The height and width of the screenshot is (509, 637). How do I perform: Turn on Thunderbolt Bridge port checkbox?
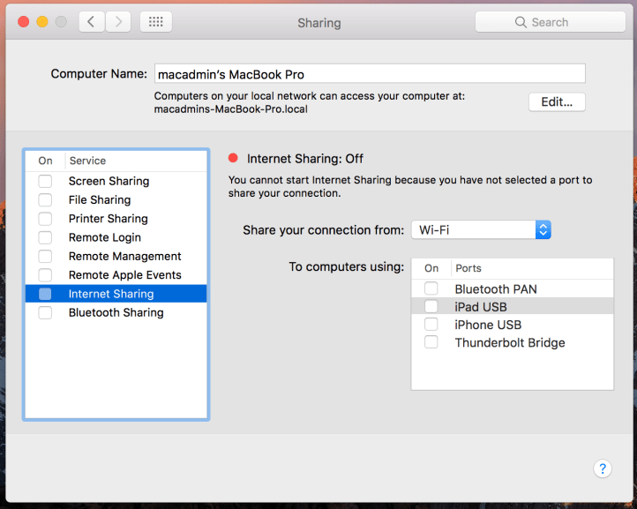pos(431,342)
